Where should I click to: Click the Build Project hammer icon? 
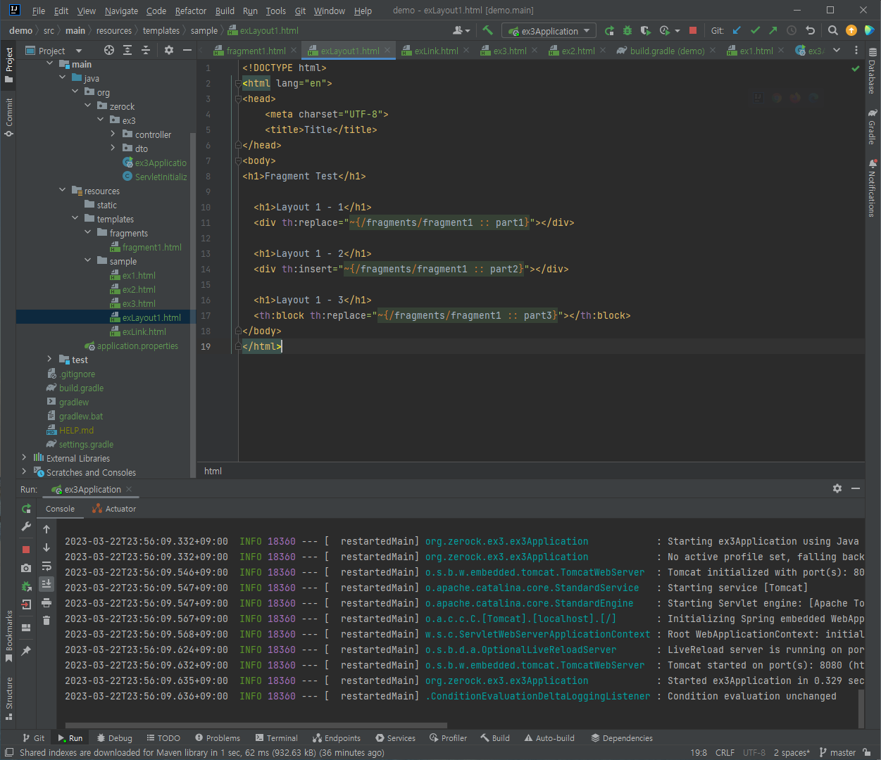[487, 30]
